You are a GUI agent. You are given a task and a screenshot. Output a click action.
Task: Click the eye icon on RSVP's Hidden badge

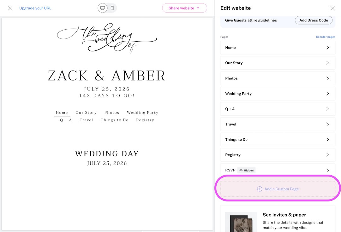241,170
